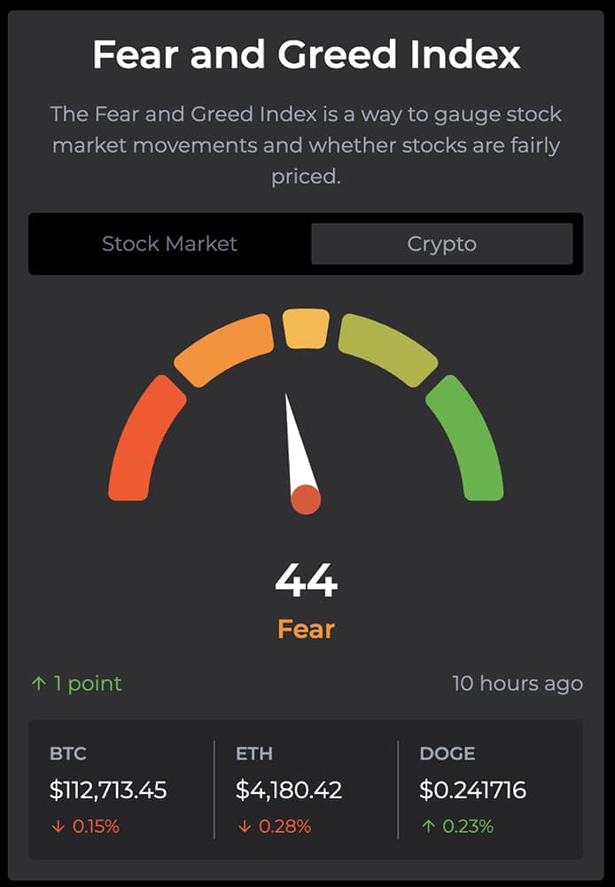
Task: Click the index value 44
Action: [x=306, y=581]
